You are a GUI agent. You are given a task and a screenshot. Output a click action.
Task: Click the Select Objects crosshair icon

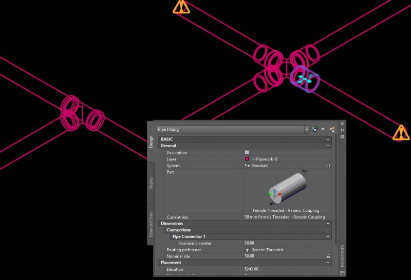(323, 129)
